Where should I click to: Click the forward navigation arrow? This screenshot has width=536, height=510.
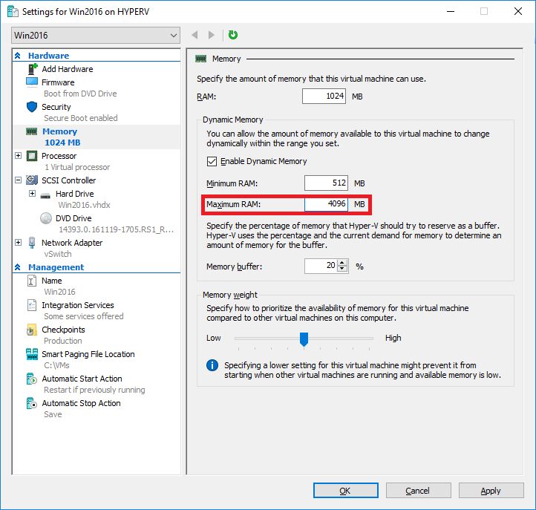(x=212, y=35)
